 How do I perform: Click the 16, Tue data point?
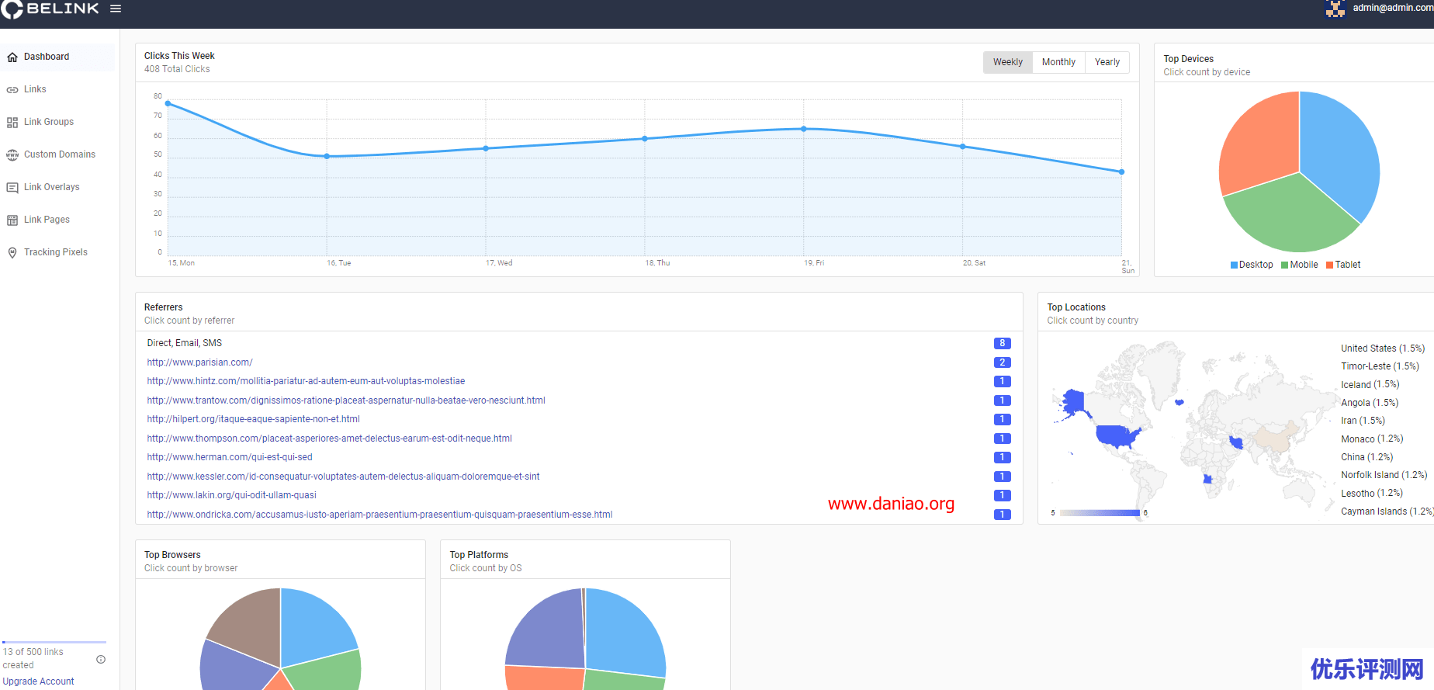point(327,156)
